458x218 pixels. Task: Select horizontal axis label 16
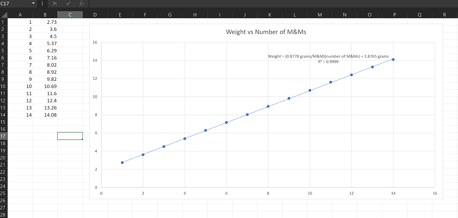[435, 193]
